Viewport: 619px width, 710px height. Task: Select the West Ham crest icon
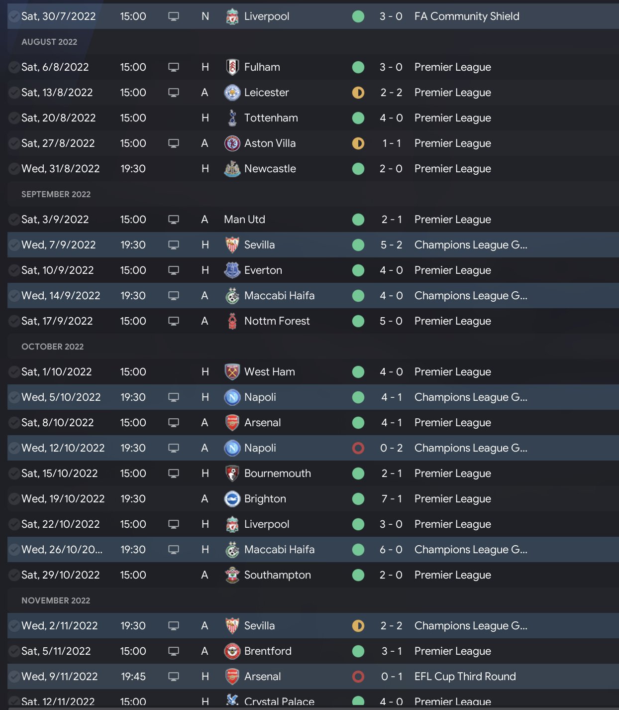[232, 372]
